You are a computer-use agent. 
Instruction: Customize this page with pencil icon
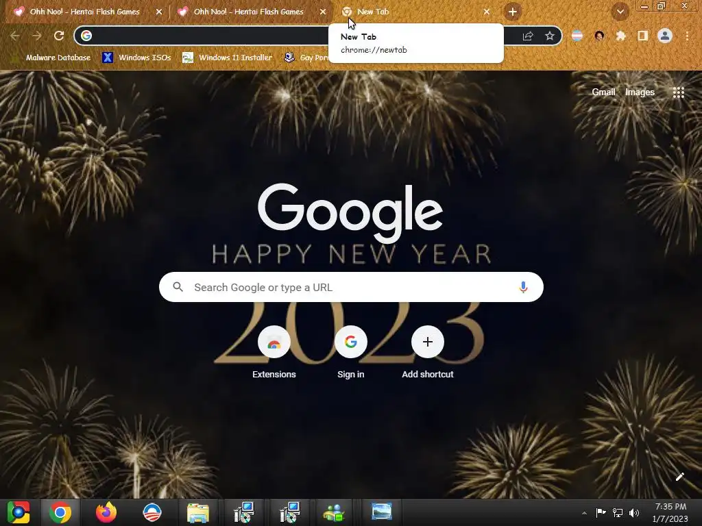(679, 477)
